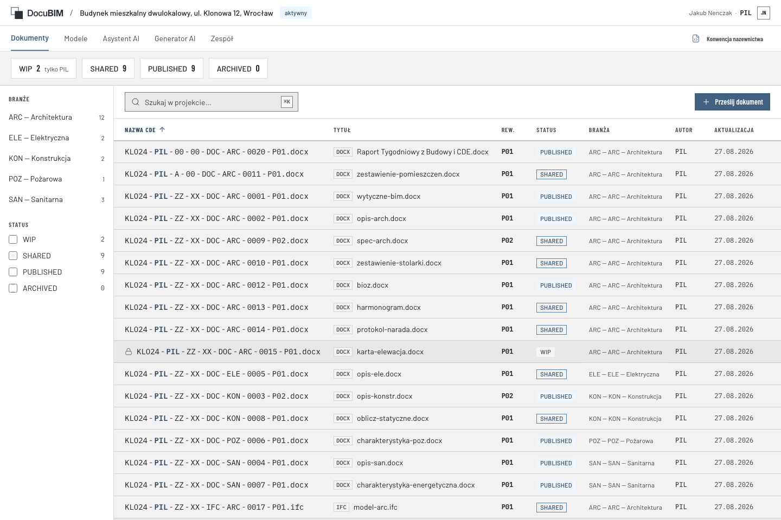Click the sort arrow next to NAZWA CDE
781x520 pixels.
[x=162, y=129]
